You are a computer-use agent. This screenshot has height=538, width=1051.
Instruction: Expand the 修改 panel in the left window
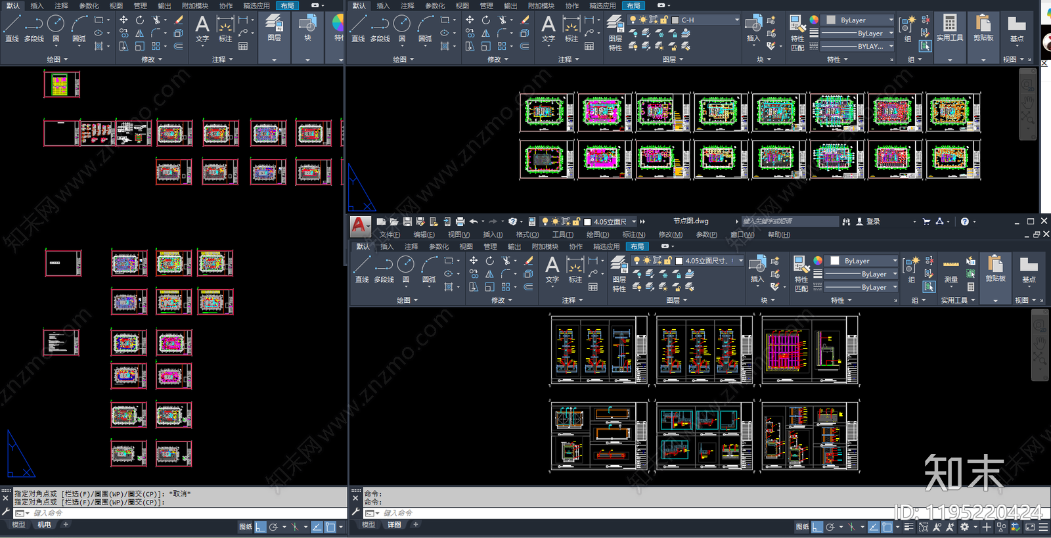click(x=152, y=59)
